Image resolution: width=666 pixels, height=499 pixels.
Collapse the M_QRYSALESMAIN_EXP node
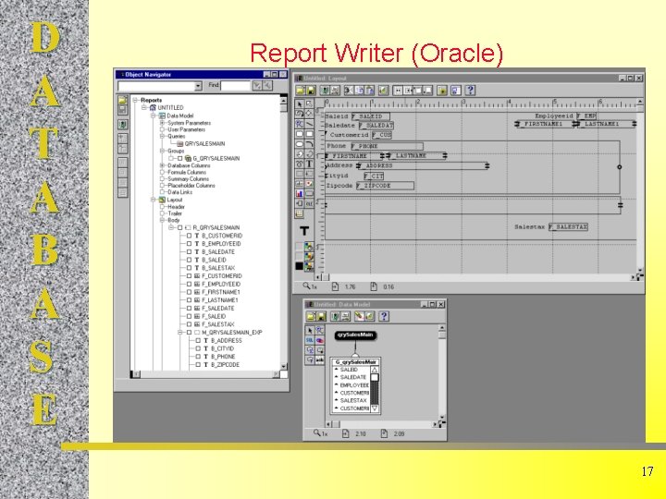tap(180, 333)
